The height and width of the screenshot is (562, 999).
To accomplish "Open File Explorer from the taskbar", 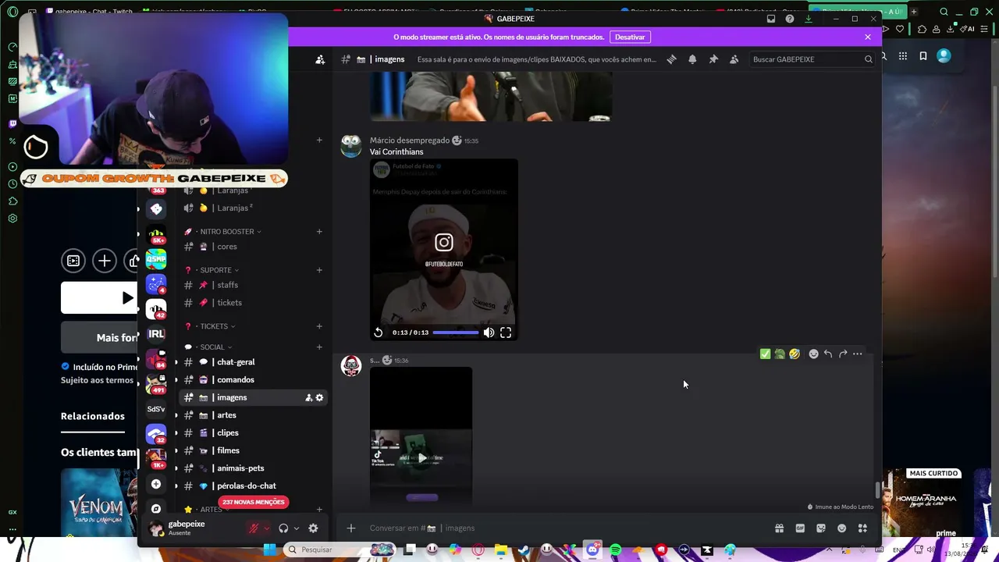I will [x=501, y=550].
